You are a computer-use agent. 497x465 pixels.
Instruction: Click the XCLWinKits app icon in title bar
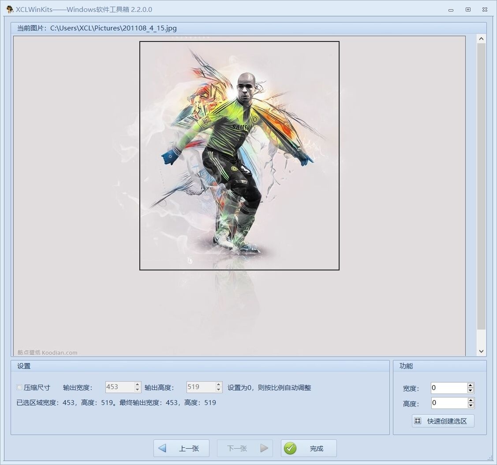(10, 9)
